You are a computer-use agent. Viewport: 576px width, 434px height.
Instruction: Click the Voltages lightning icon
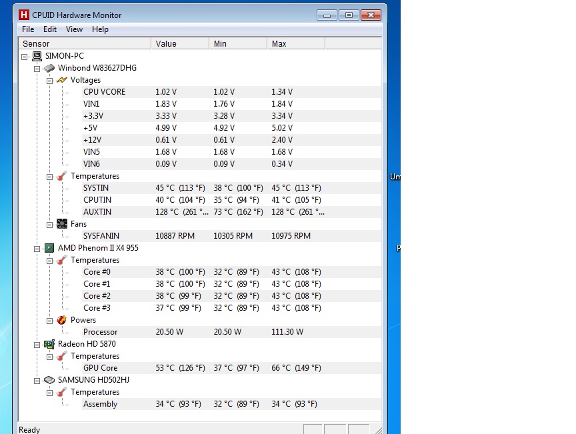[x=62, y=80]
